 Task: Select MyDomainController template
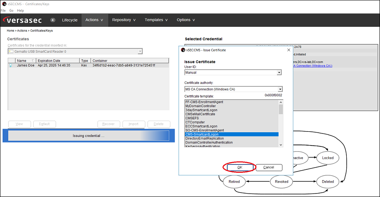point(232,106)
